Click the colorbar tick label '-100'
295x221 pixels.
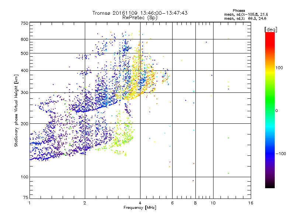pos(281,154)
